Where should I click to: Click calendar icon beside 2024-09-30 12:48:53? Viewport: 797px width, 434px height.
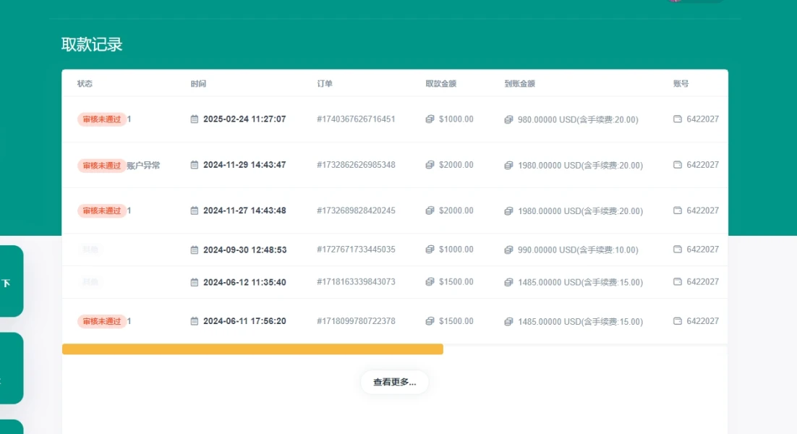194,250
